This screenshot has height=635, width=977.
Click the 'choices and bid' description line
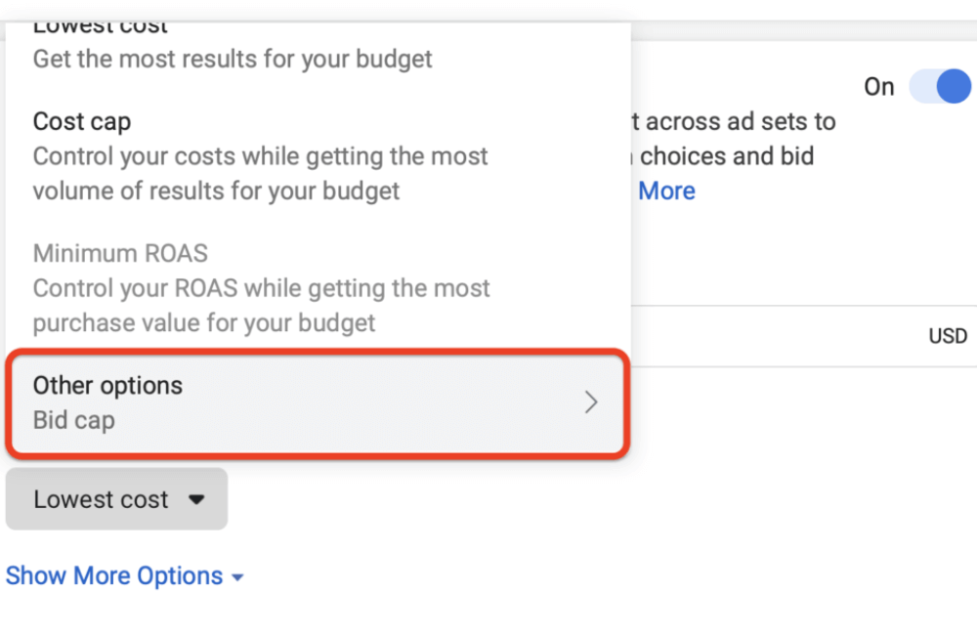coord(727,156)
